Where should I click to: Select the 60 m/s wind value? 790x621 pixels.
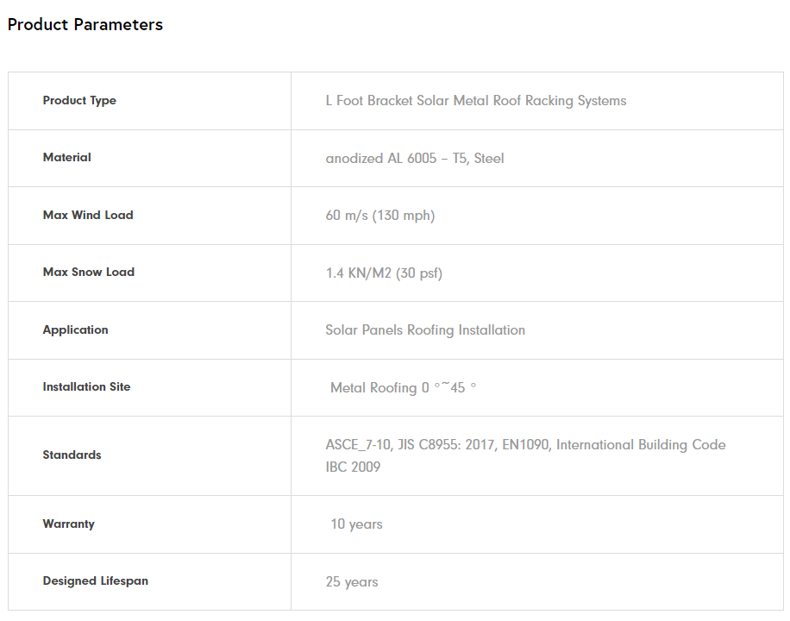coord(379,216)
